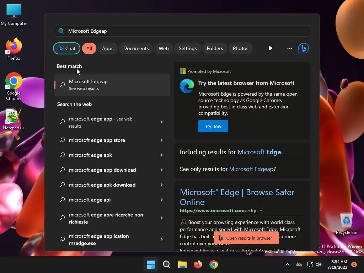The height and width of the screenshot is (273, 364).
Task: Click the volume speaker tray icon
Action: [318, 264]
